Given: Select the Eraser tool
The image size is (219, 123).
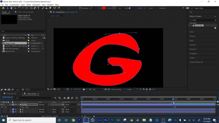Looking at the screenshot, I should [x=50, y=8].
